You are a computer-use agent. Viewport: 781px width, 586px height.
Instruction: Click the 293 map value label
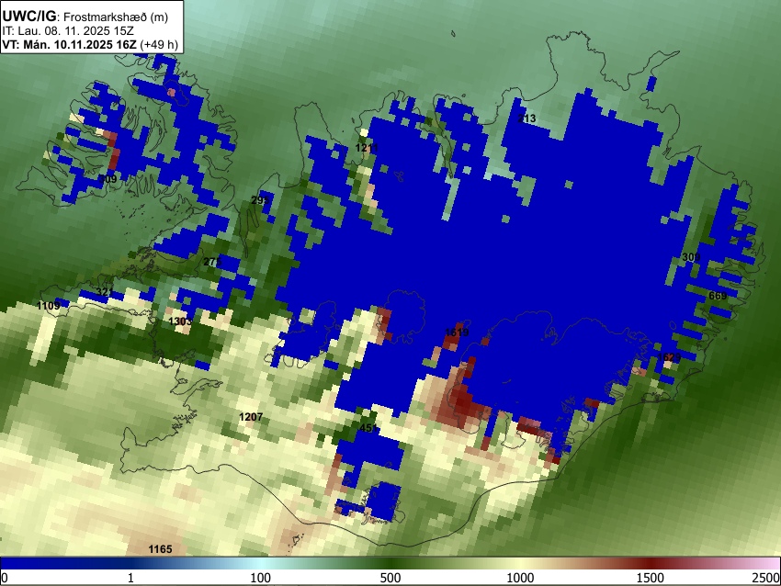261,200
